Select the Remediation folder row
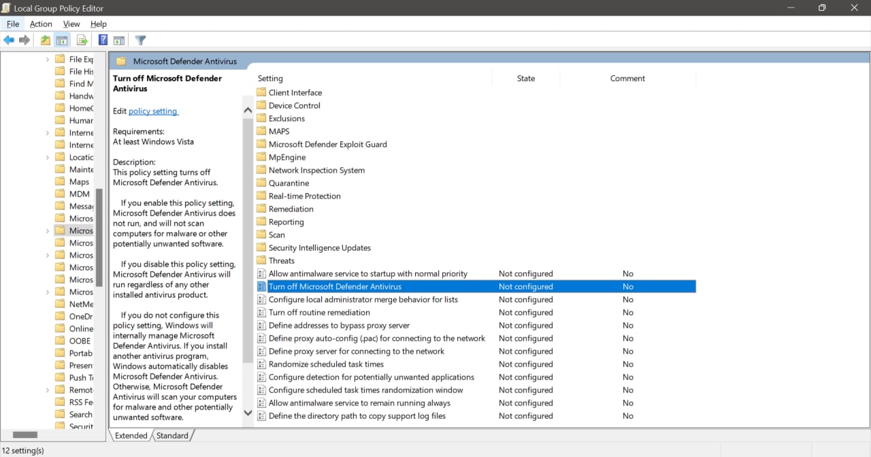The image size is (871, 457). [291, 209]
